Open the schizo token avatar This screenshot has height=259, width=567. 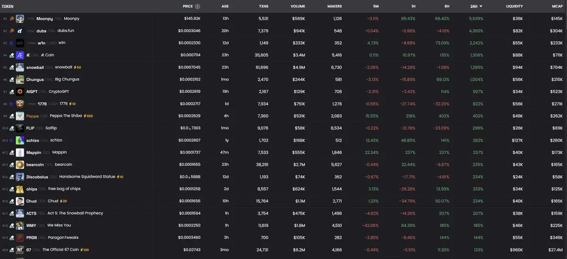(20, 140)
